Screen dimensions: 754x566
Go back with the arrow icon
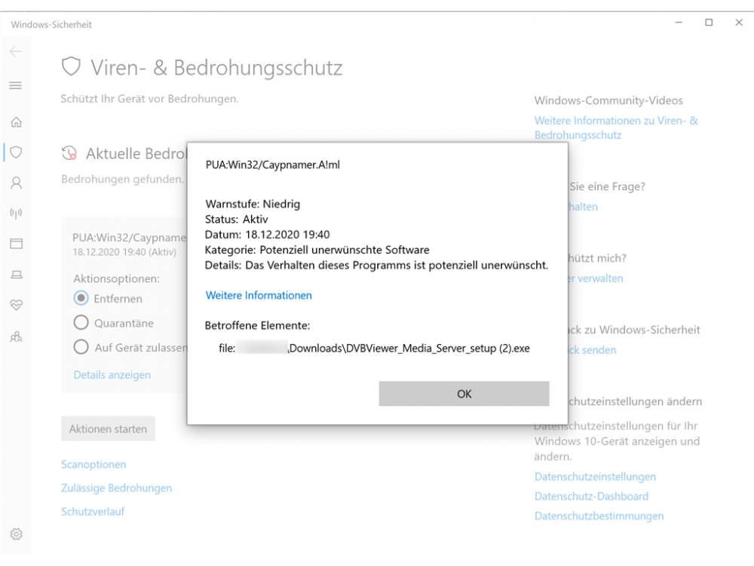tap(16, 51)
